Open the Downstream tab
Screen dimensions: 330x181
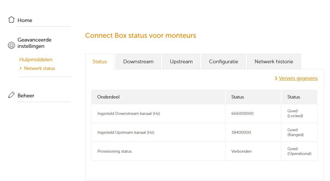138,62
